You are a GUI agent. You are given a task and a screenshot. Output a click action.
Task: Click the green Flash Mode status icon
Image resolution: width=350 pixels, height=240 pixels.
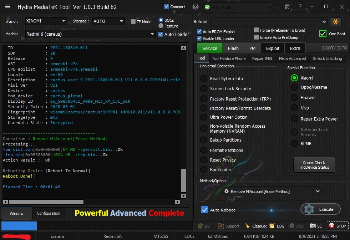[207, 7]
